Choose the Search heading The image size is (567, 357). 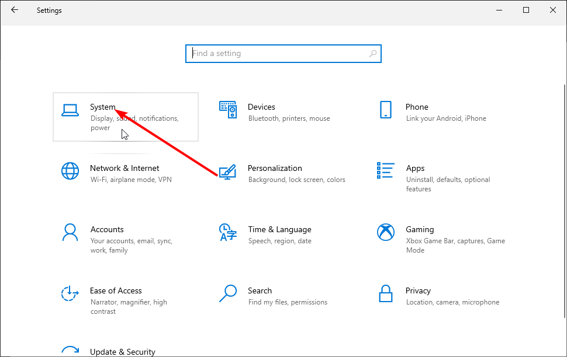(260, 290)
